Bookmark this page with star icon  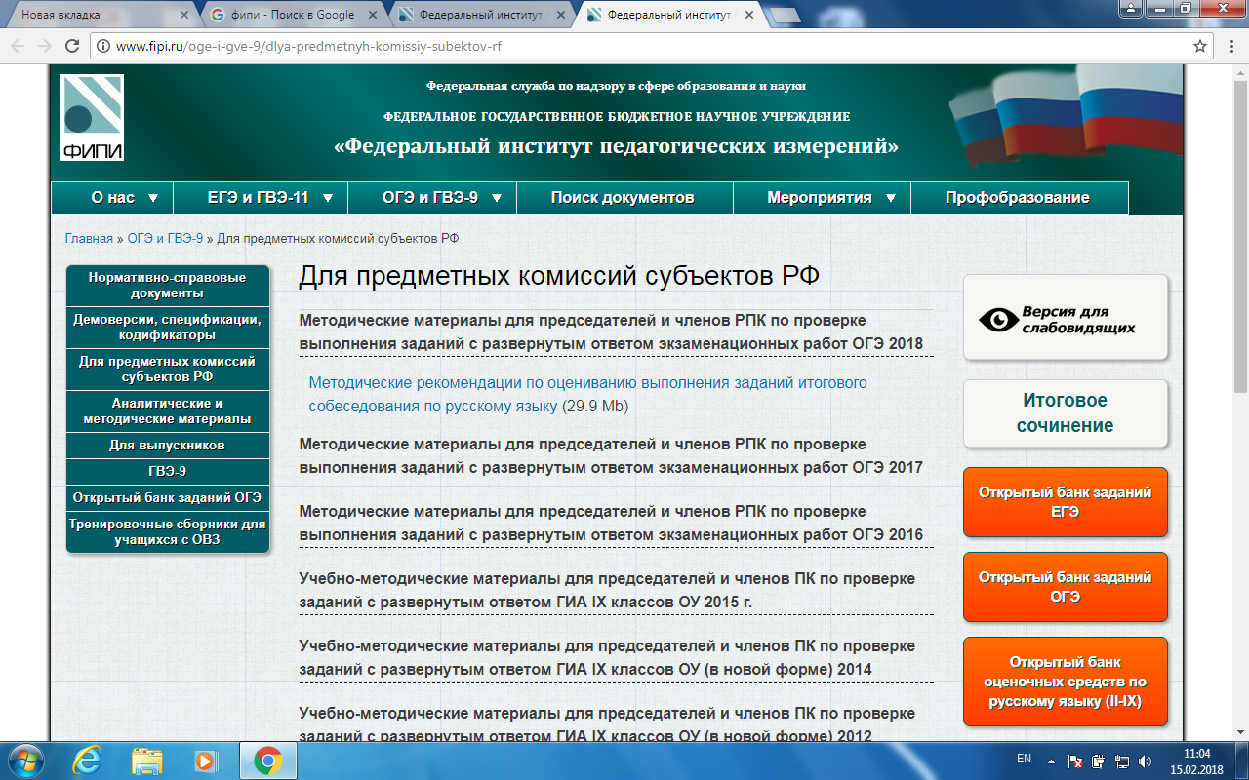tap(1200, 46)
